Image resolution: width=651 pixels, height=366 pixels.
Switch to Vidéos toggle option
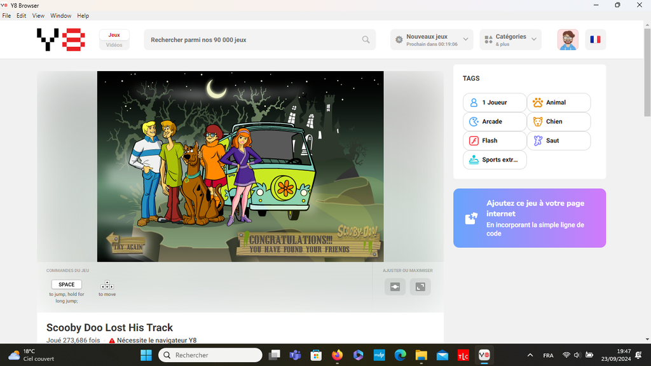point(114,45)
